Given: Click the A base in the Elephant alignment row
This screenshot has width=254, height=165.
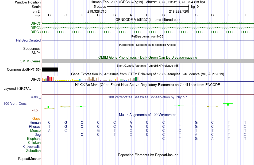Looking at the screenshot, I should 213,139.
